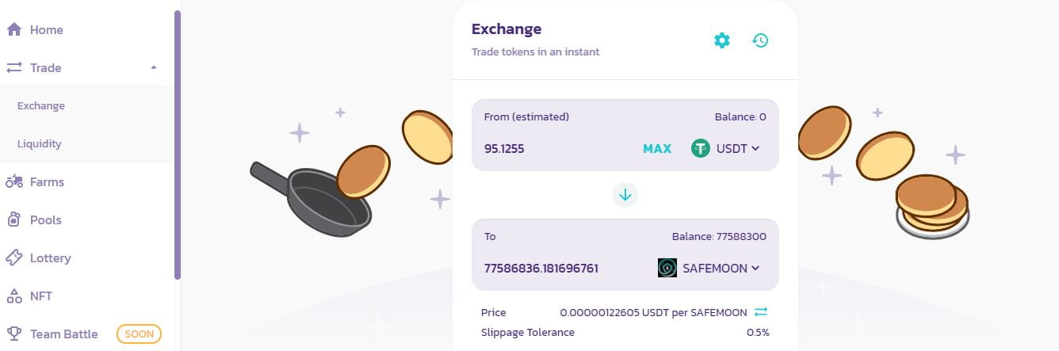Swap tokens with the down arrow button
1059x351 pixels.
tap(625, 195)
